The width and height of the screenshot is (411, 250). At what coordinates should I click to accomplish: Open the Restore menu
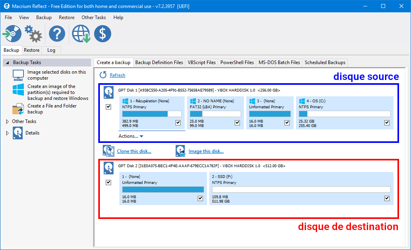66,17
